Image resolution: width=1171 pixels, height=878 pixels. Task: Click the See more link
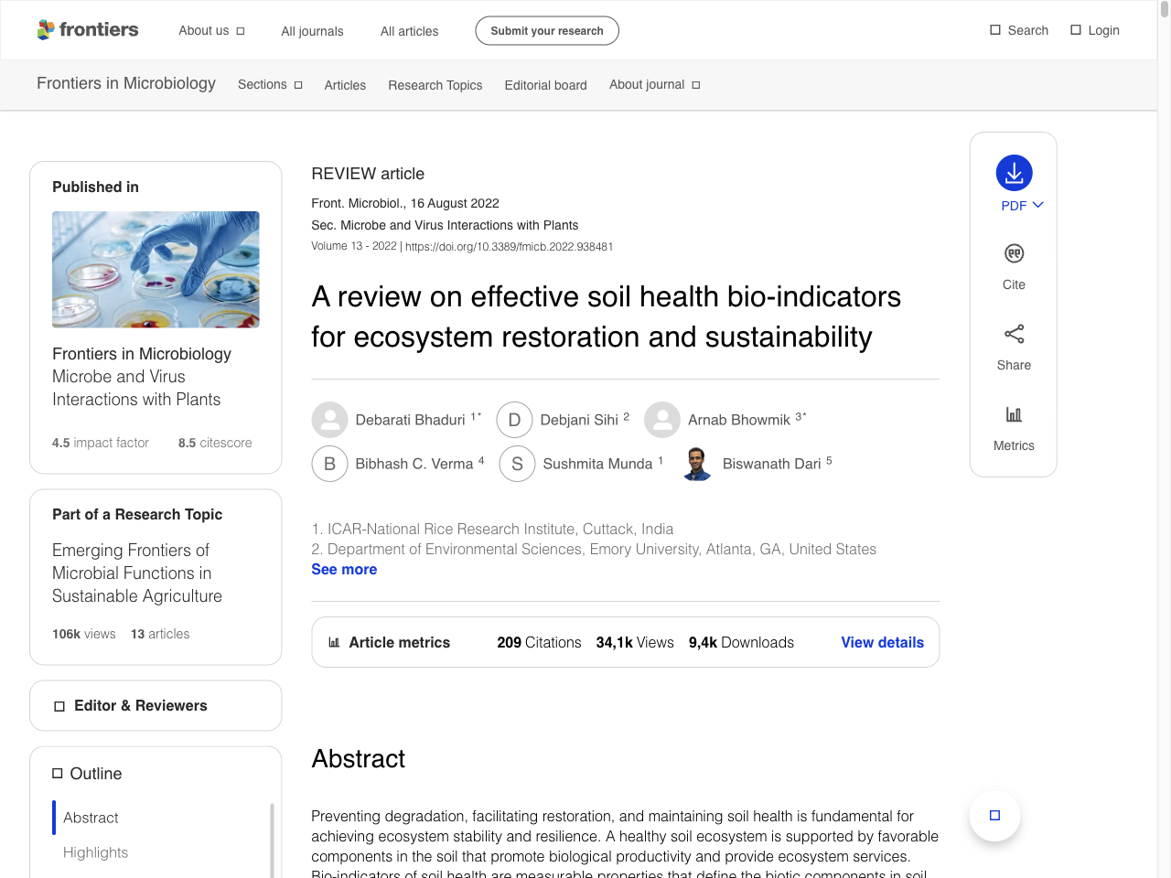(344, 569)
